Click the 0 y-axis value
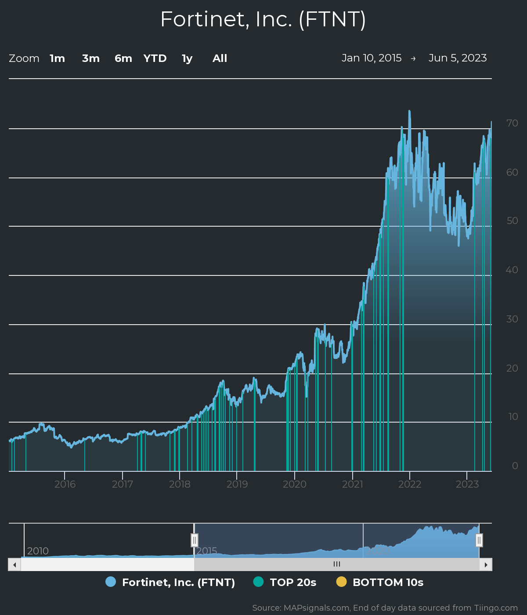This screenshot has height=615, width=527. pos(515,466)
